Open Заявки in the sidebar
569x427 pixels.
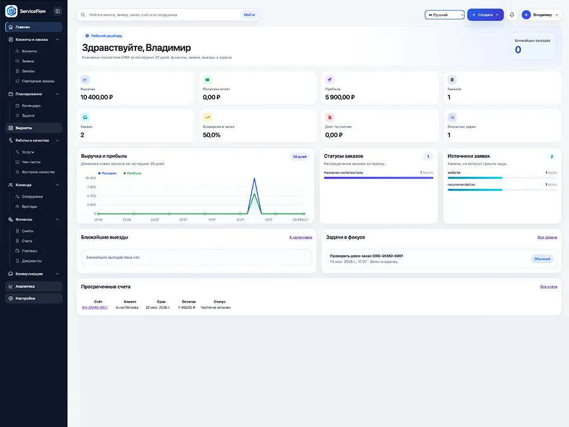click(28, 61)
